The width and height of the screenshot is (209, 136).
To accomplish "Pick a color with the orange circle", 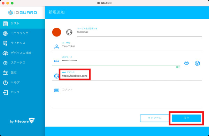I will click(56, 32).
